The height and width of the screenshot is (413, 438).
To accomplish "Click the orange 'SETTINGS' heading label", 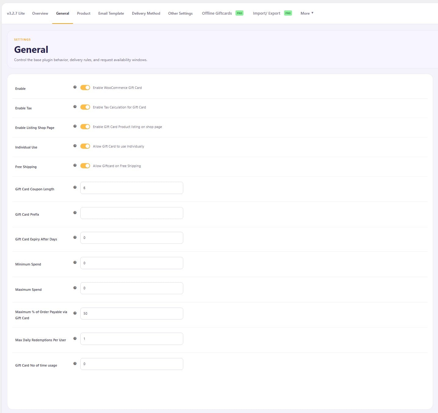I will click(22, 39).
